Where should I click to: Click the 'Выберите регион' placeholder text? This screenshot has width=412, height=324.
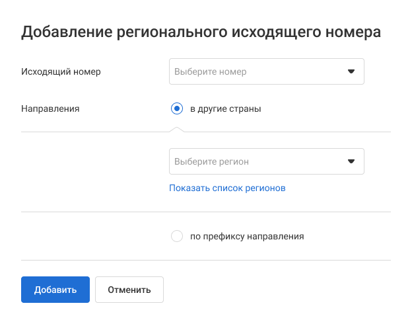coord(211,161)
